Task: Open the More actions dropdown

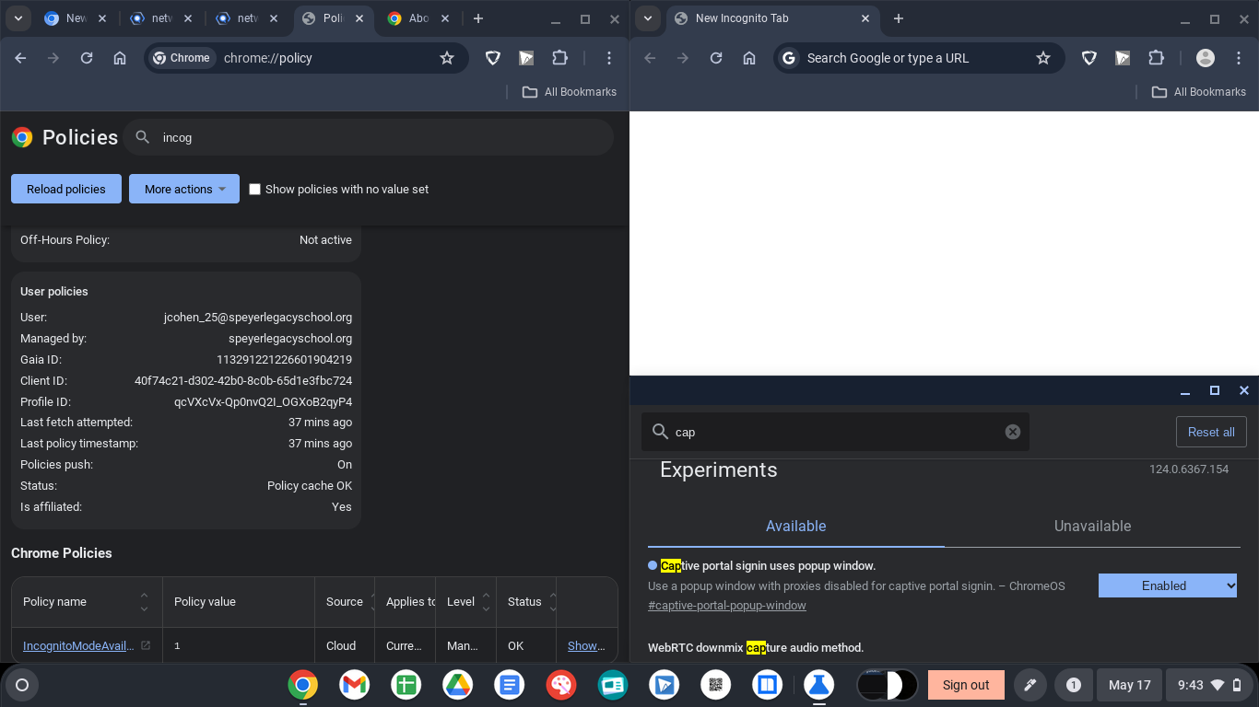Action: tap(184, 189)
